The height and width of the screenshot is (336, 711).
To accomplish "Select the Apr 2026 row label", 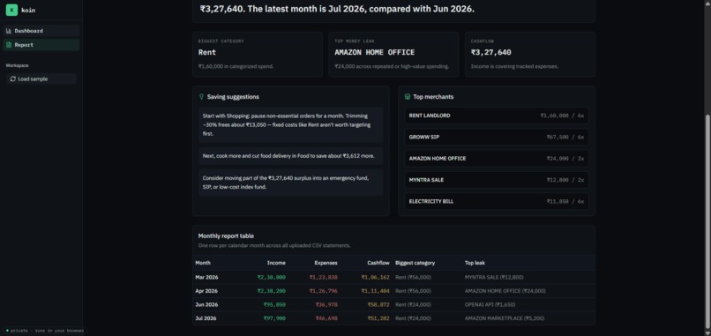I will pyautogui.click(x=206, y=291).
